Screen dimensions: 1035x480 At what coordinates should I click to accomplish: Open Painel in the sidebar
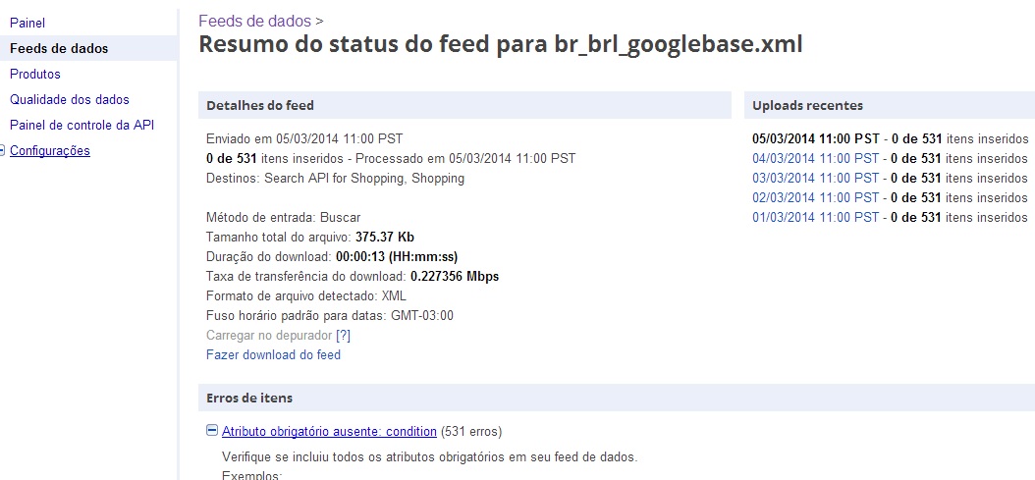pyautogui.click(x=27, y=23)
